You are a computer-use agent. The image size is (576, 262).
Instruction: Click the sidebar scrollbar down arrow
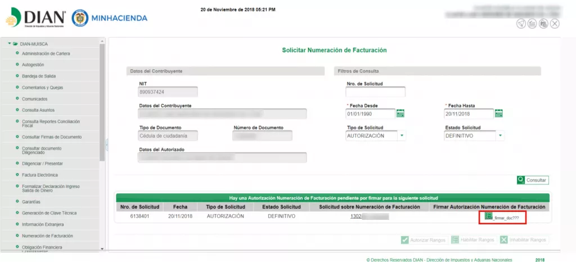(x=102, y=249)
